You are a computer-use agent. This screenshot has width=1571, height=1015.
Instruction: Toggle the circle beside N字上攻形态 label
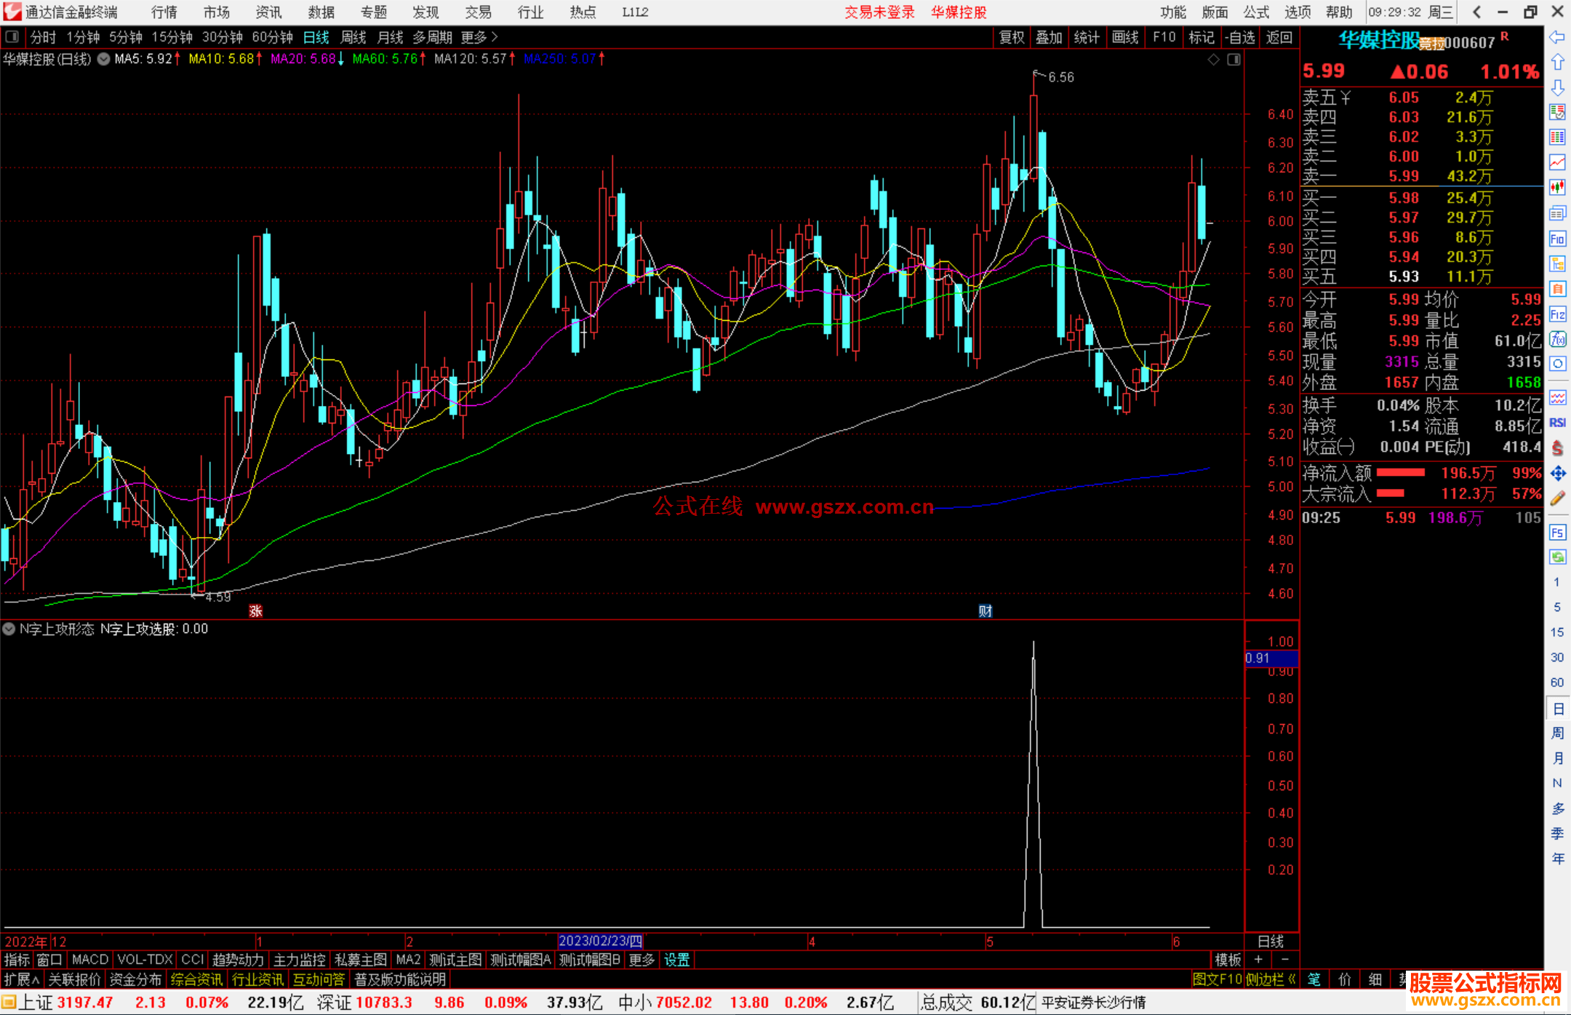pyautogui.click(x=9, y=629)
